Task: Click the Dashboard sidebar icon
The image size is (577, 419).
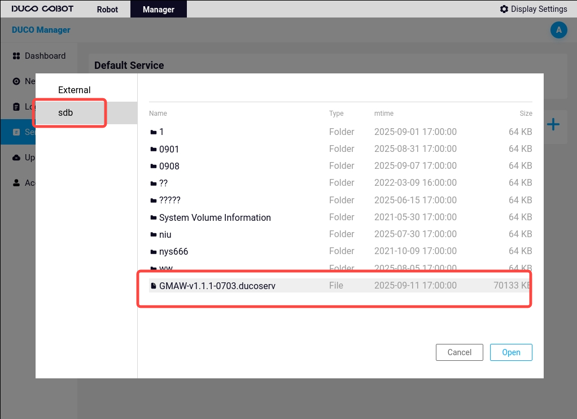Action: (x=16, y=56)
